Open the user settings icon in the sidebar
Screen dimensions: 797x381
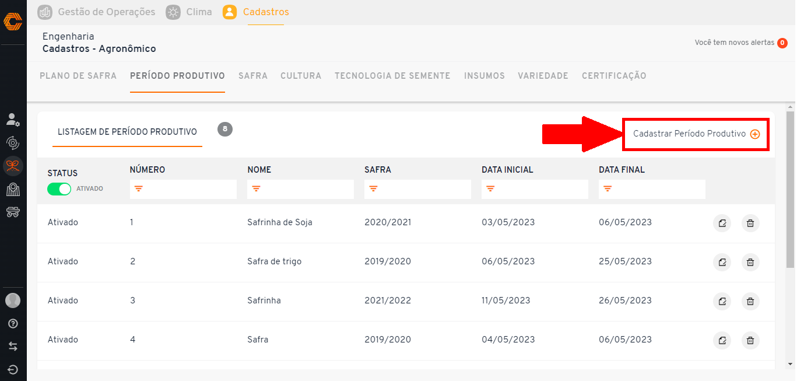[x=13, y=120]
